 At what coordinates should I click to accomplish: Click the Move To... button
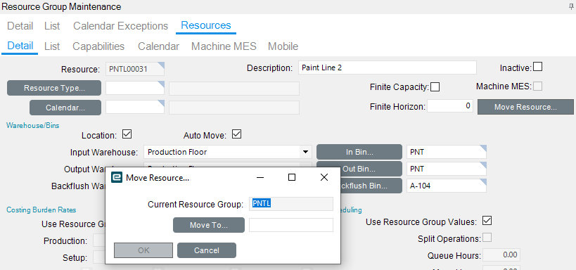point(209,225)
